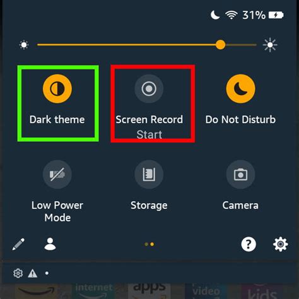Tap the battery charging indicator
Viewport: 299px width, 299px height.
click(276, 15)
